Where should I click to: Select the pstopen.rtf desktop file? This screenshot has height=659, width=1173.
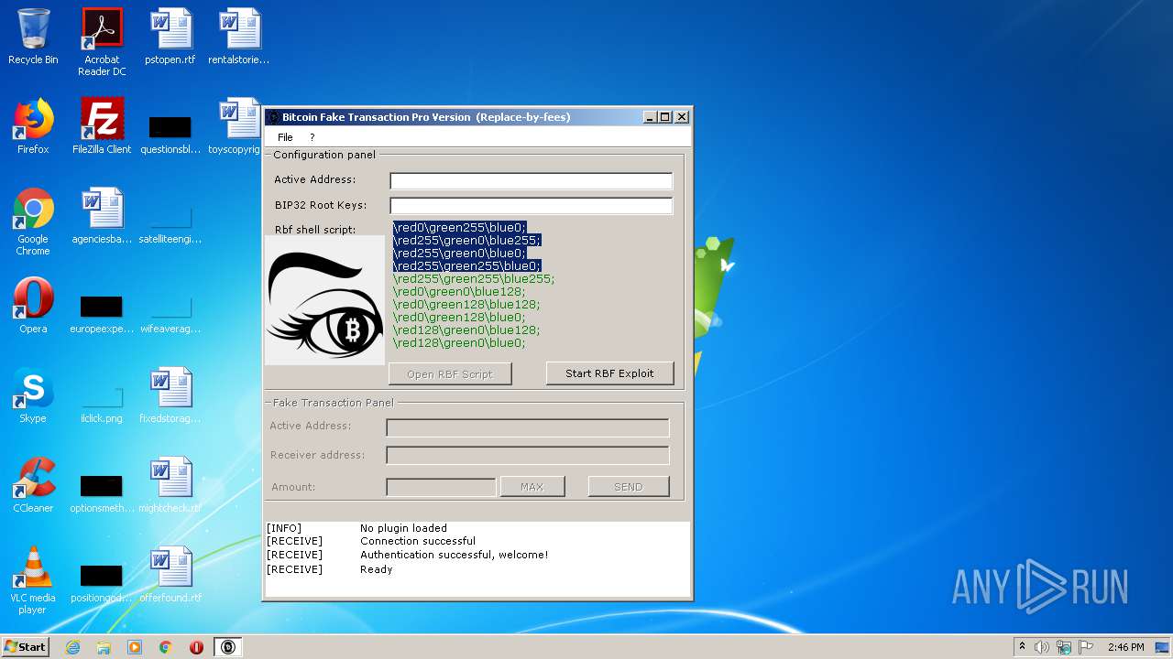pos(170,37)
